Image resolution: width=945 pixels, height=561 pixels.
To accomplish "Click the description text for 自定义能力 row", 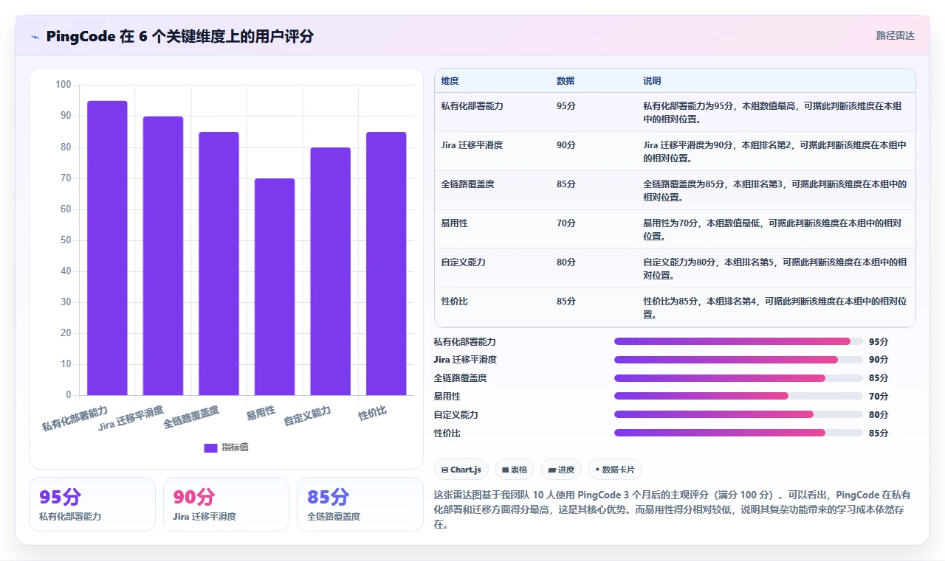I will click(774, 269).
